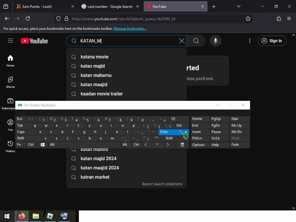
Task: Go to YouTube Home in sidebar
Action: coord(10,61)
